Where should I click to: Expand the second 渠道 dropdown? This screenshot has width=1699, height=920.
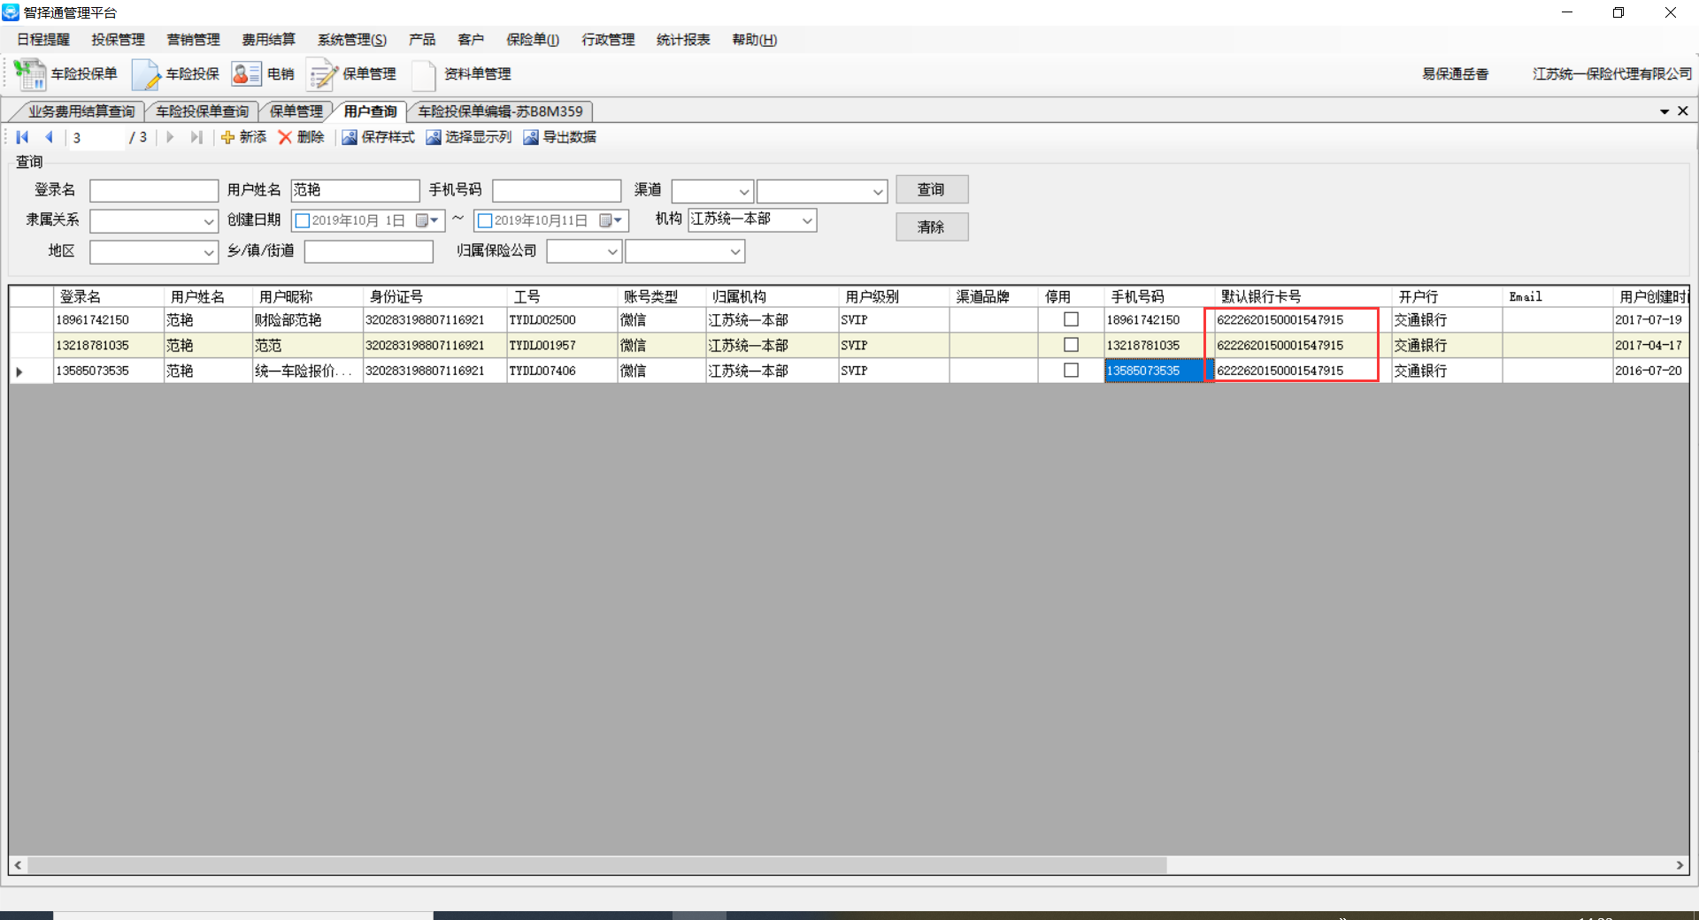coord(878,191)
